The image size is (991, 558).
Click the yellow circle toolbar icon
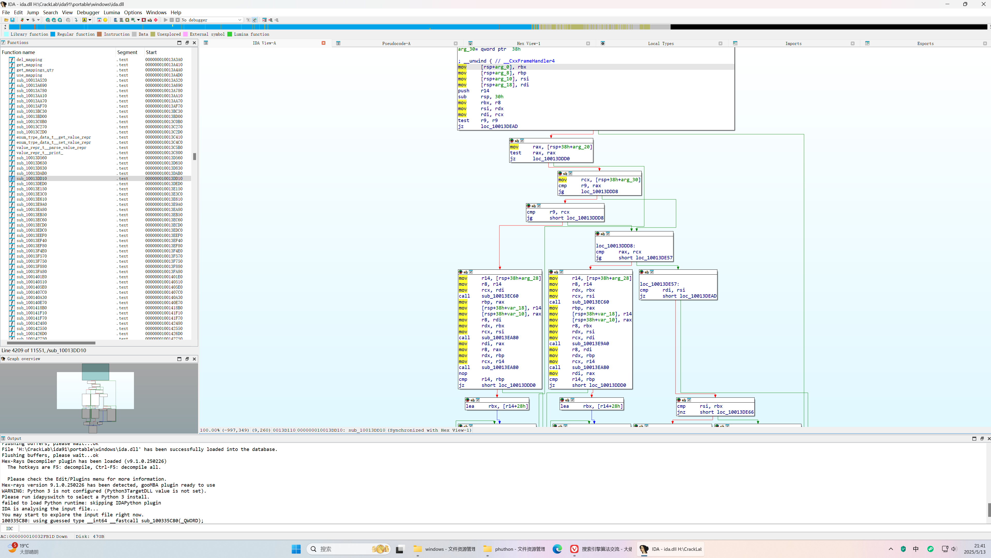106,20
